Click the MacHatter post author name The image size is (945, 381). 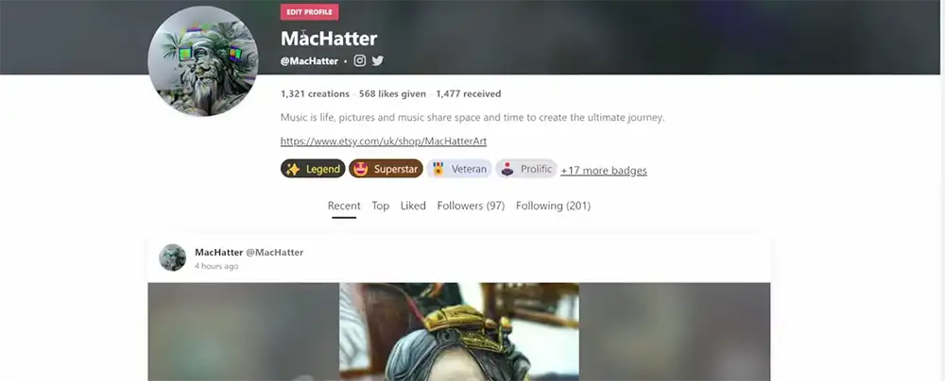coord(219,252)
